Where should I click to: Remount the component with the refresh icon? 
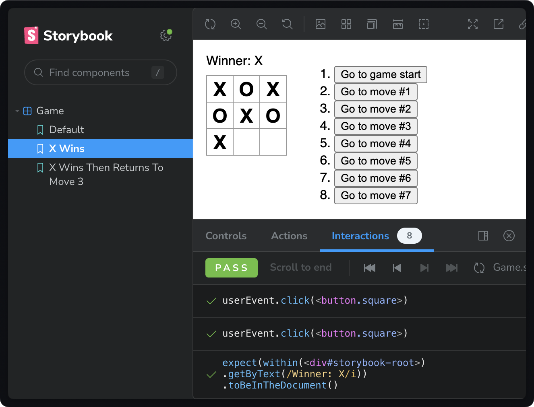click(x=210, y=24)
